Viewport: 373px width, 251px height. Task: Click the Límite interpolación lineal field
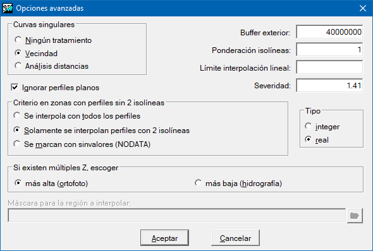[329, 67]
